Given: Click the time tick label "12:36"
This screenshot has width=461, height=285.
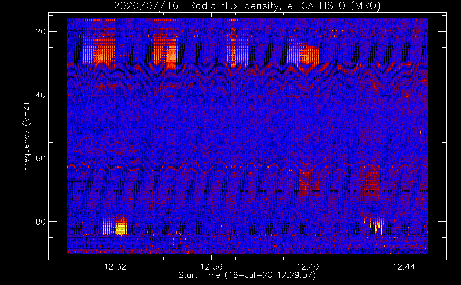Looking at the screenshot, I should tap(211, 267).
